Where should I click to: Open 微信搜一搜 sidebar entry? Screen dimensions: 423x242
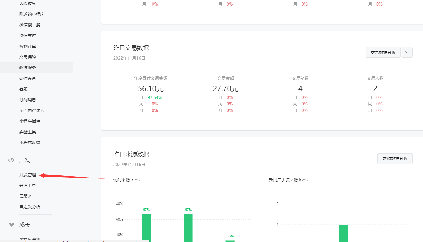30,25
